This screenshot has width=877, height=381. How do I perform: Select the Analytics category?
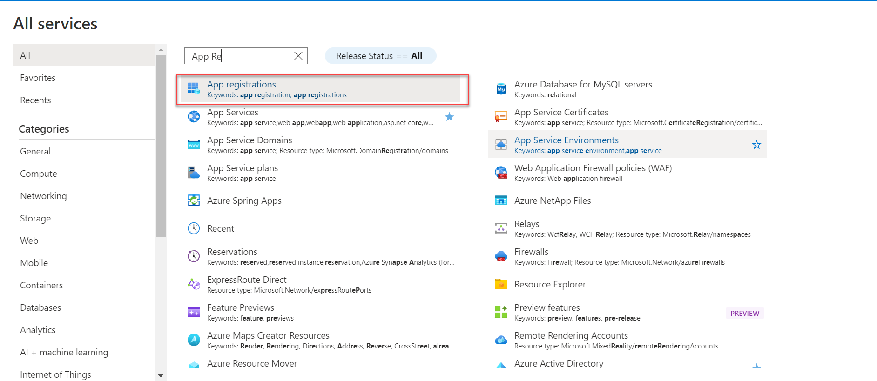click(38, 330)
